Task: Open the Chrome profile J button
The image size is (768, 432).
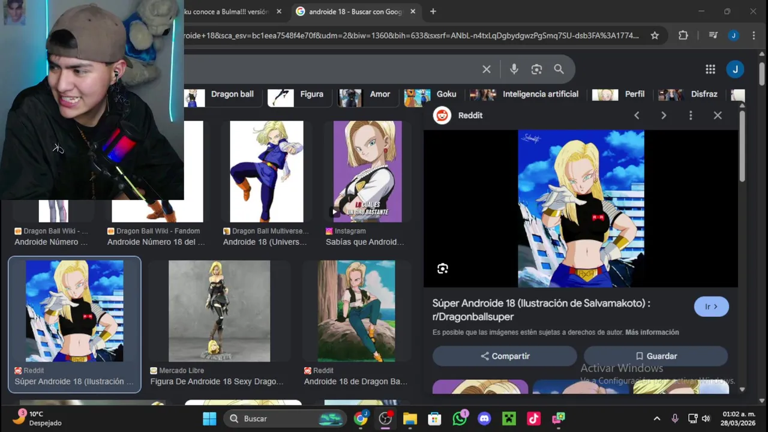Action: (x=733, y=35)
